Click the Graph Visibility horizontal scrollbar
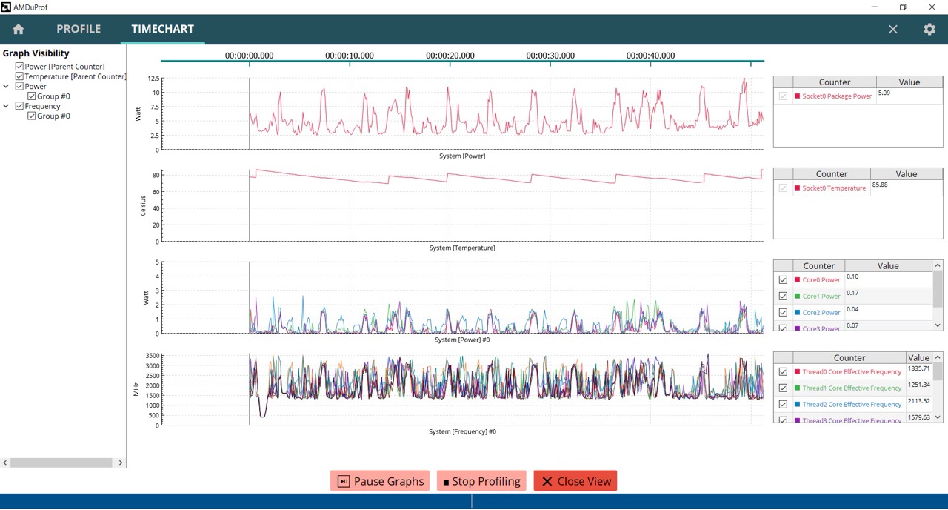948x510 pixels. coord(59,463)
